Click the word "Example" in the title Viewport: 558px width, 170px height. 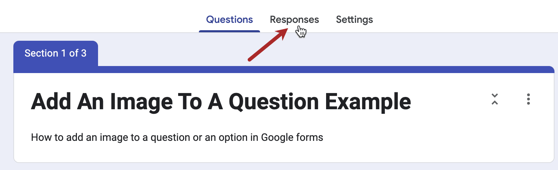(368, 102)
